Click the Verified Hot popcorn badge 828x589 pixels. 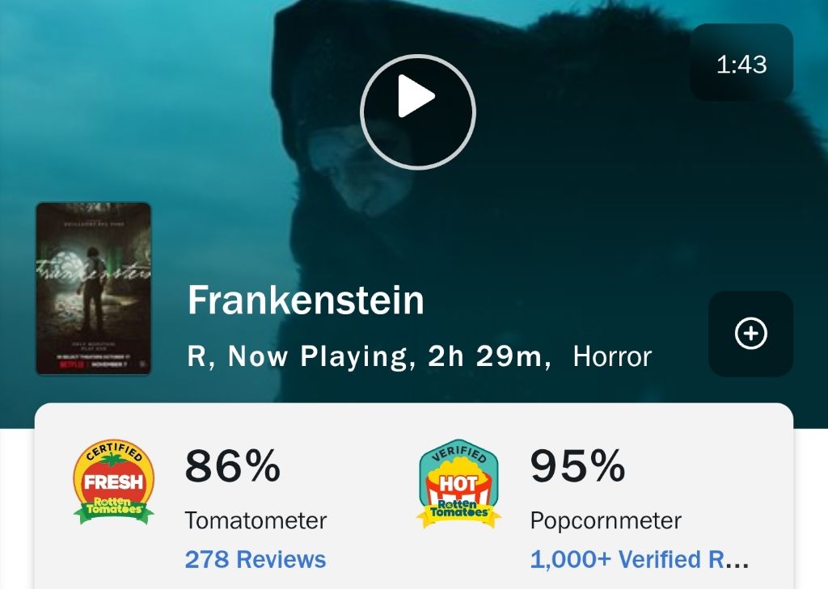point(458,485)
